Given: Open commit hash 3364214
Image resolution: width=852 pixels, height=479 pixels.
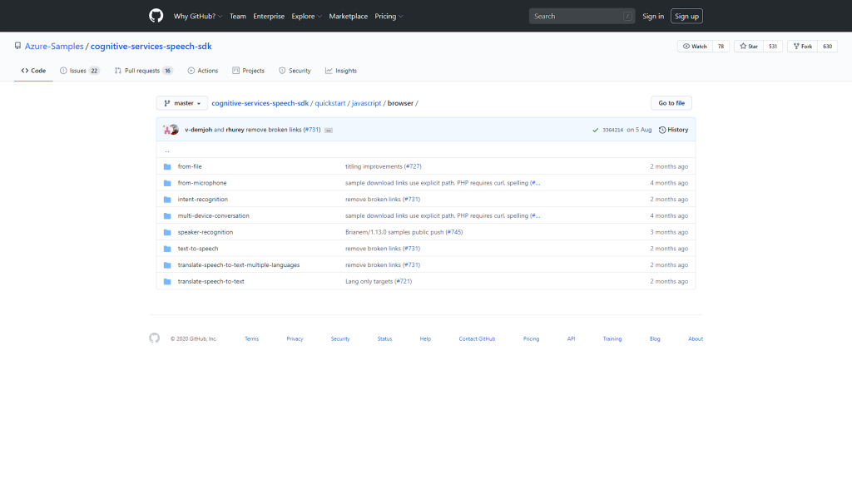Looking at the screenshot, I should (612, 130).
